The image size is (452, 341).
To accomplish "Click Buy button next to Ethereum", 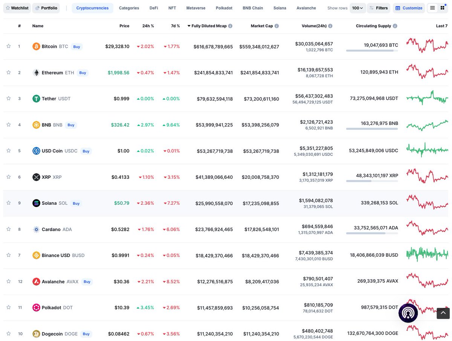I will coord(82,73).
